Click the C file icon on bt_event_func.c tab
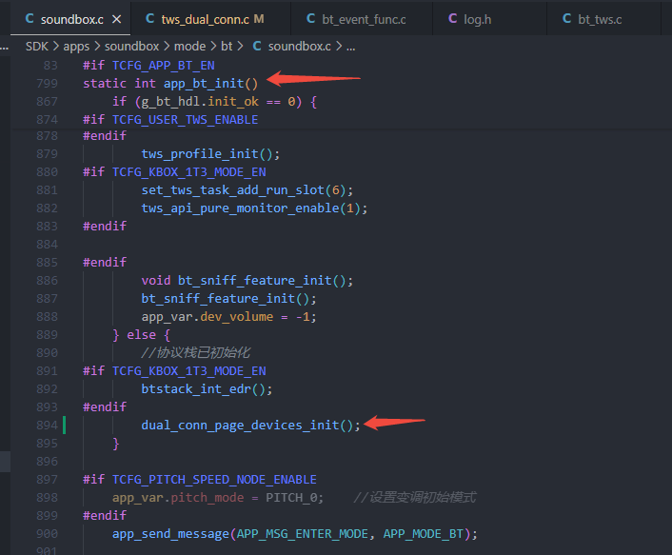This screenshot has width=672, height=555. click(x=310, y=18)
